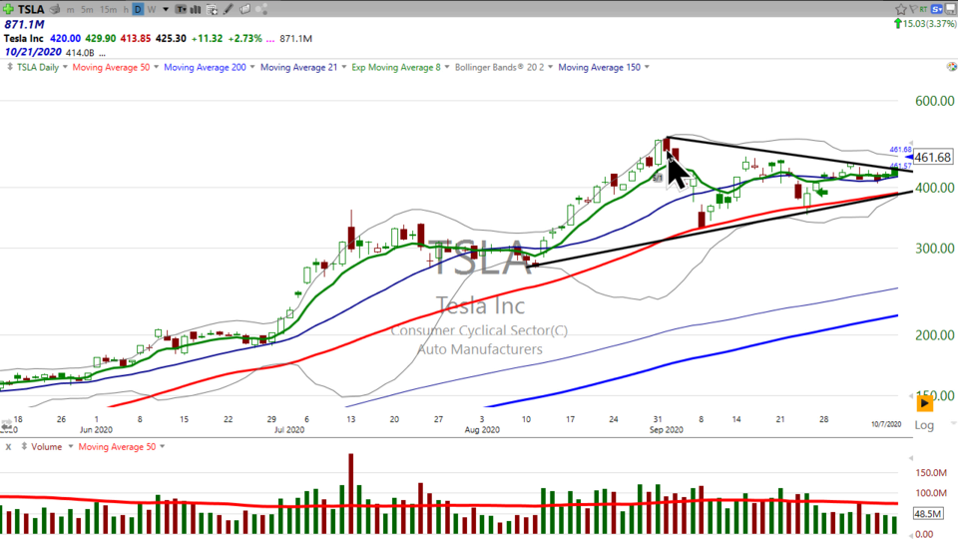Image resolution: width=958 pixels, height=539 pixels.
Task: Open the Bollinger Bands 20 2 dropdown
Action: click(550, 67)
